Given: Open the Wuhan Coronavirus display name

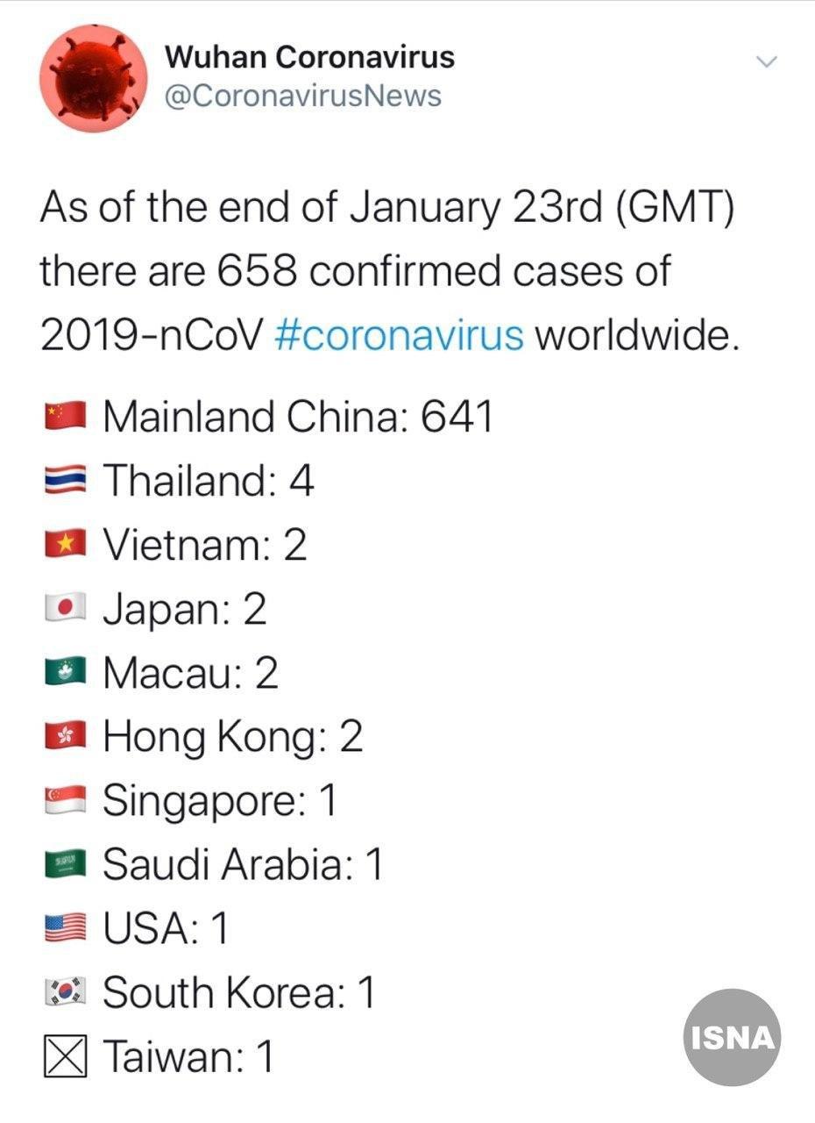Looking at the screenshot, I should (x=310, y=58).
